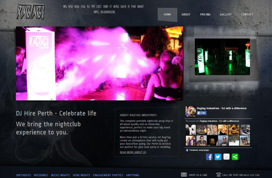
Task: Open the Pricing page from the navigation
Action: [205, 15]
